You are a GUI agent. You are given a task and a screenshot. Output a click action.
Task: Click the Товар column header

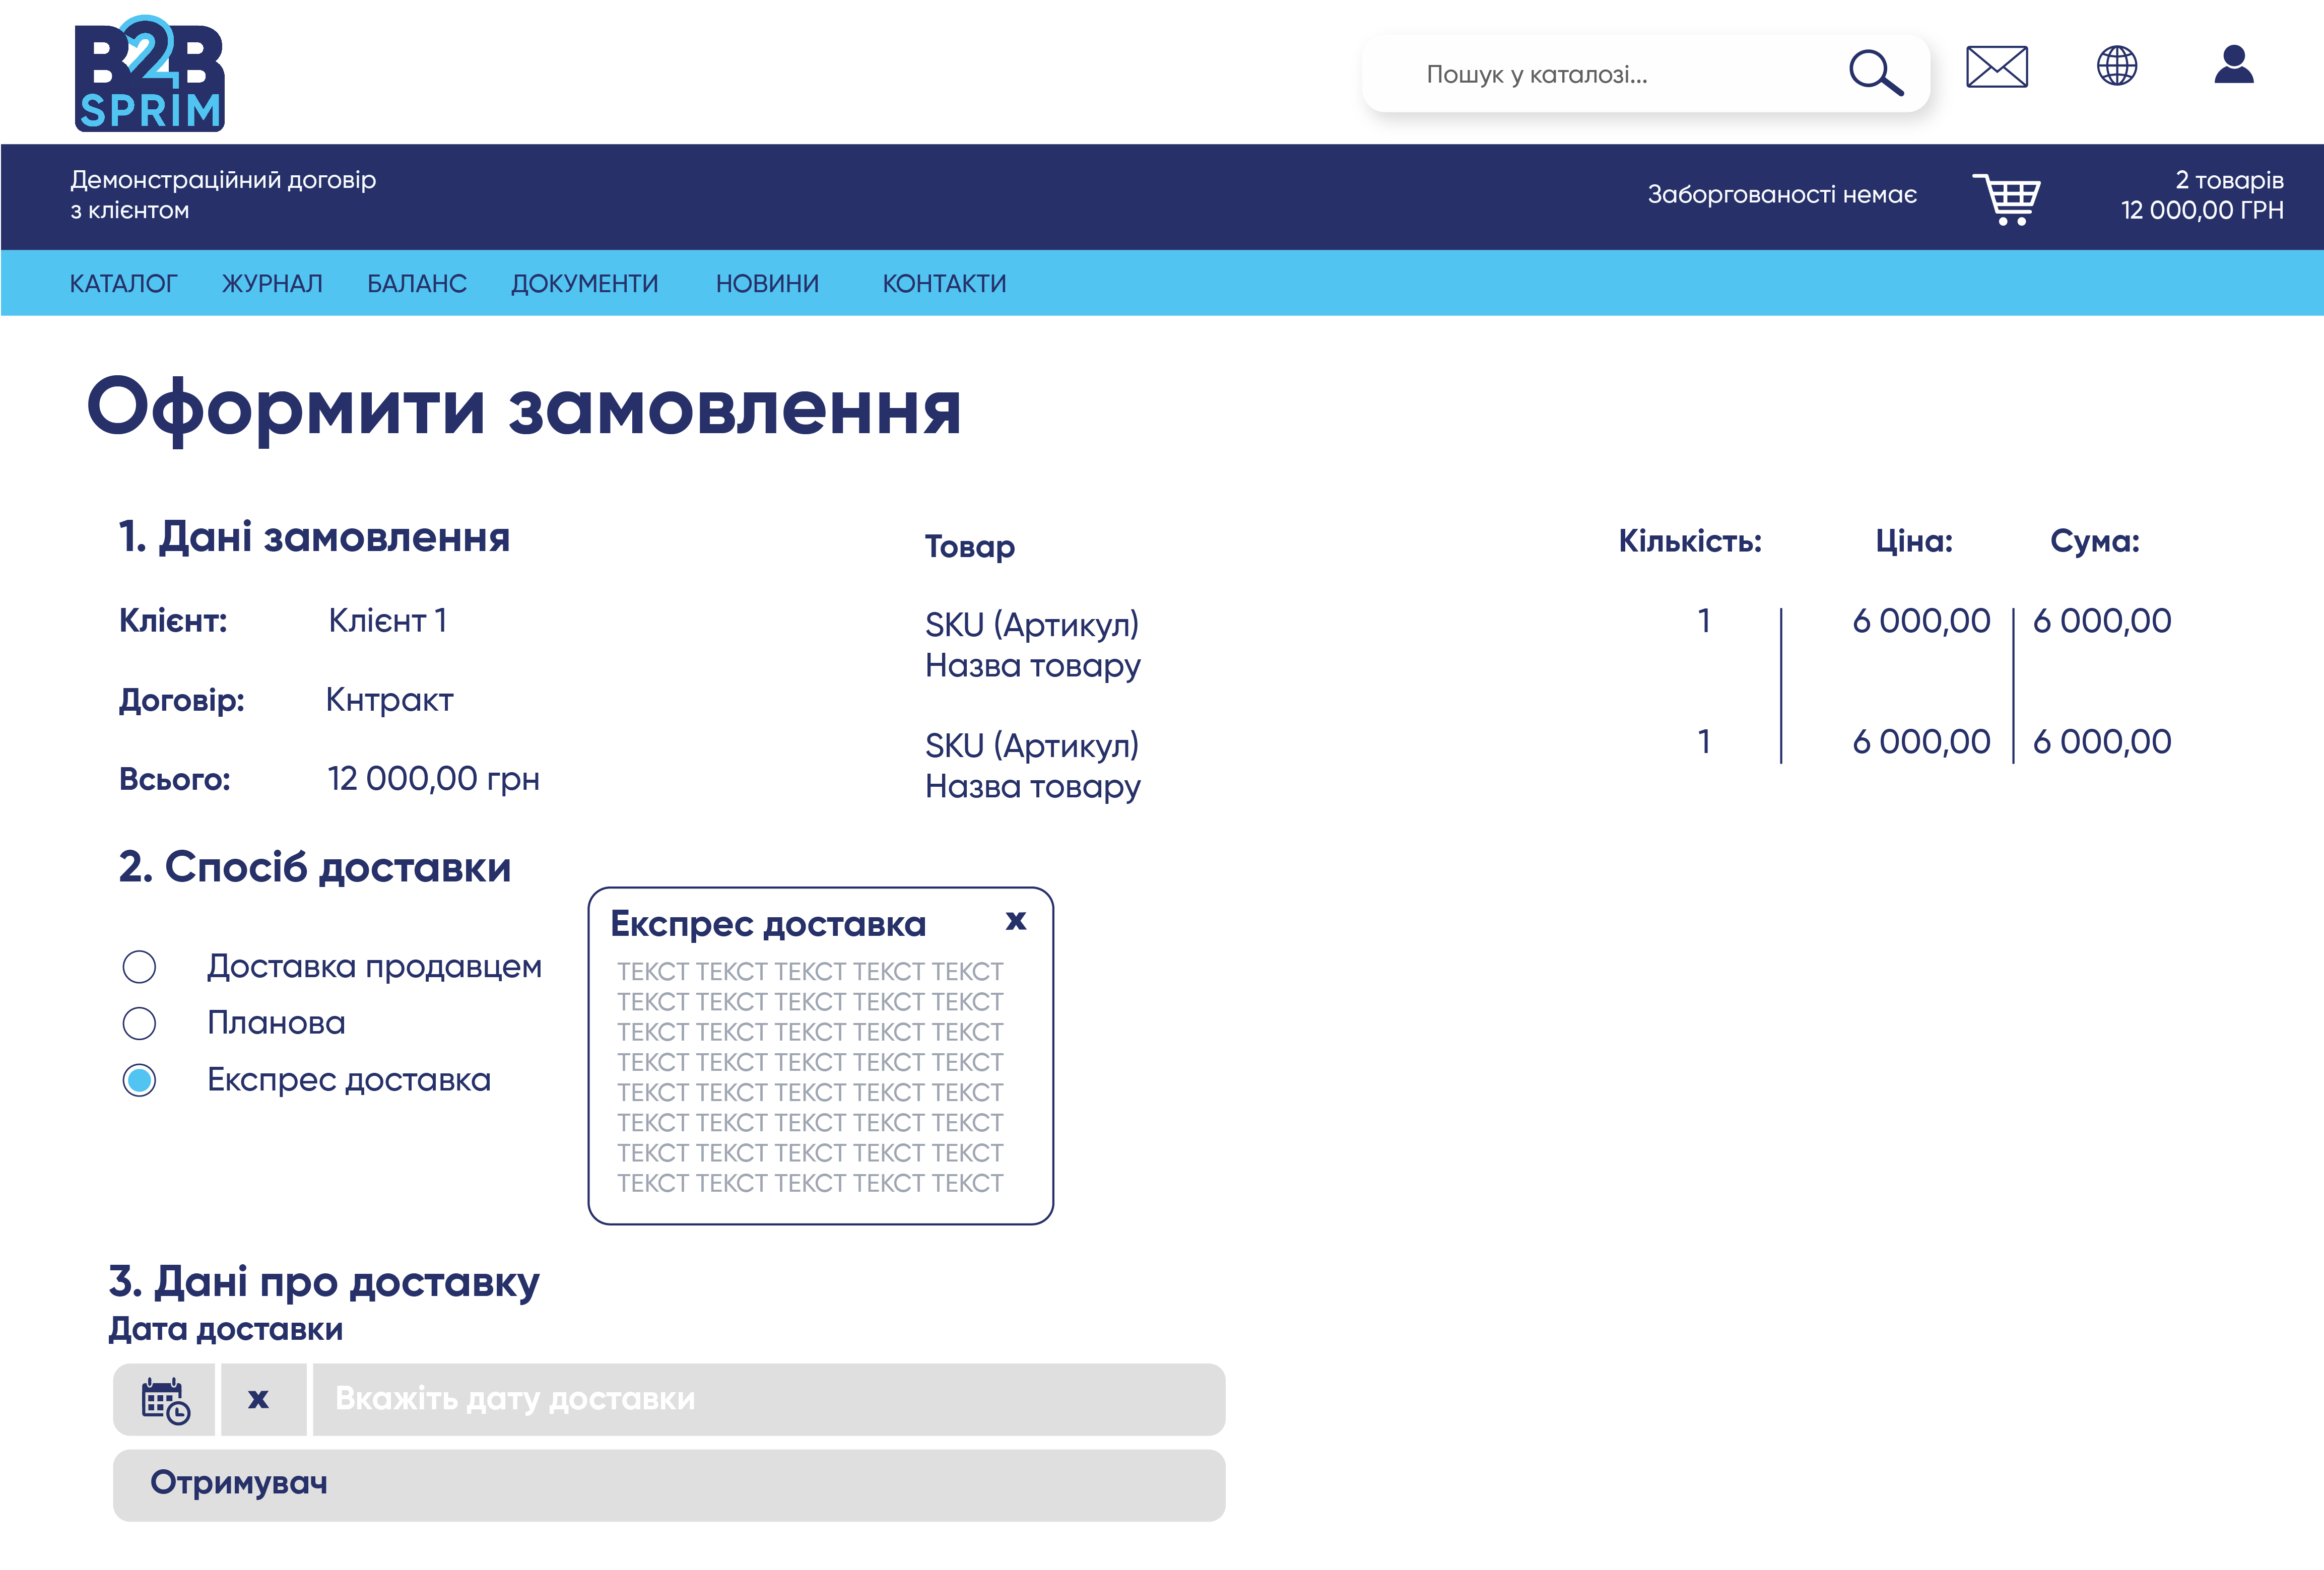point(969,546)
